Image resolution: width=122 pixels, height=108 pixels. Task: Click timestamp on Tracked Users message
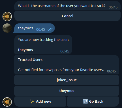(111, 71)
